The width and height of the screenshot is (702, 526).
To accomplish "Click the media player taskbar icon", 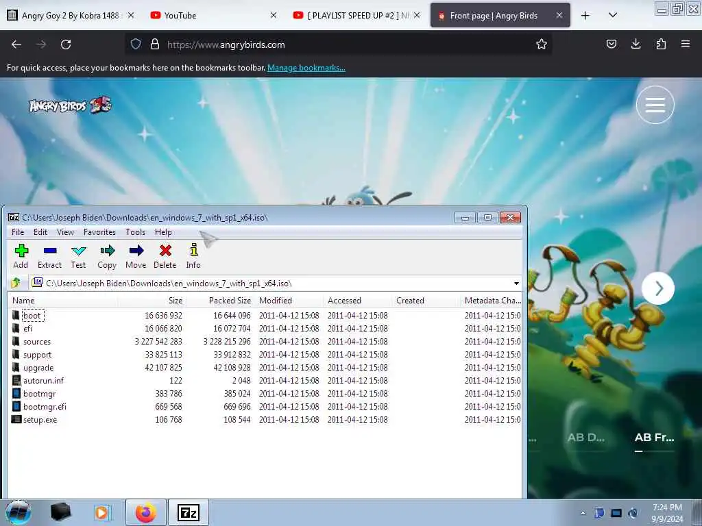I will (101, 512).
